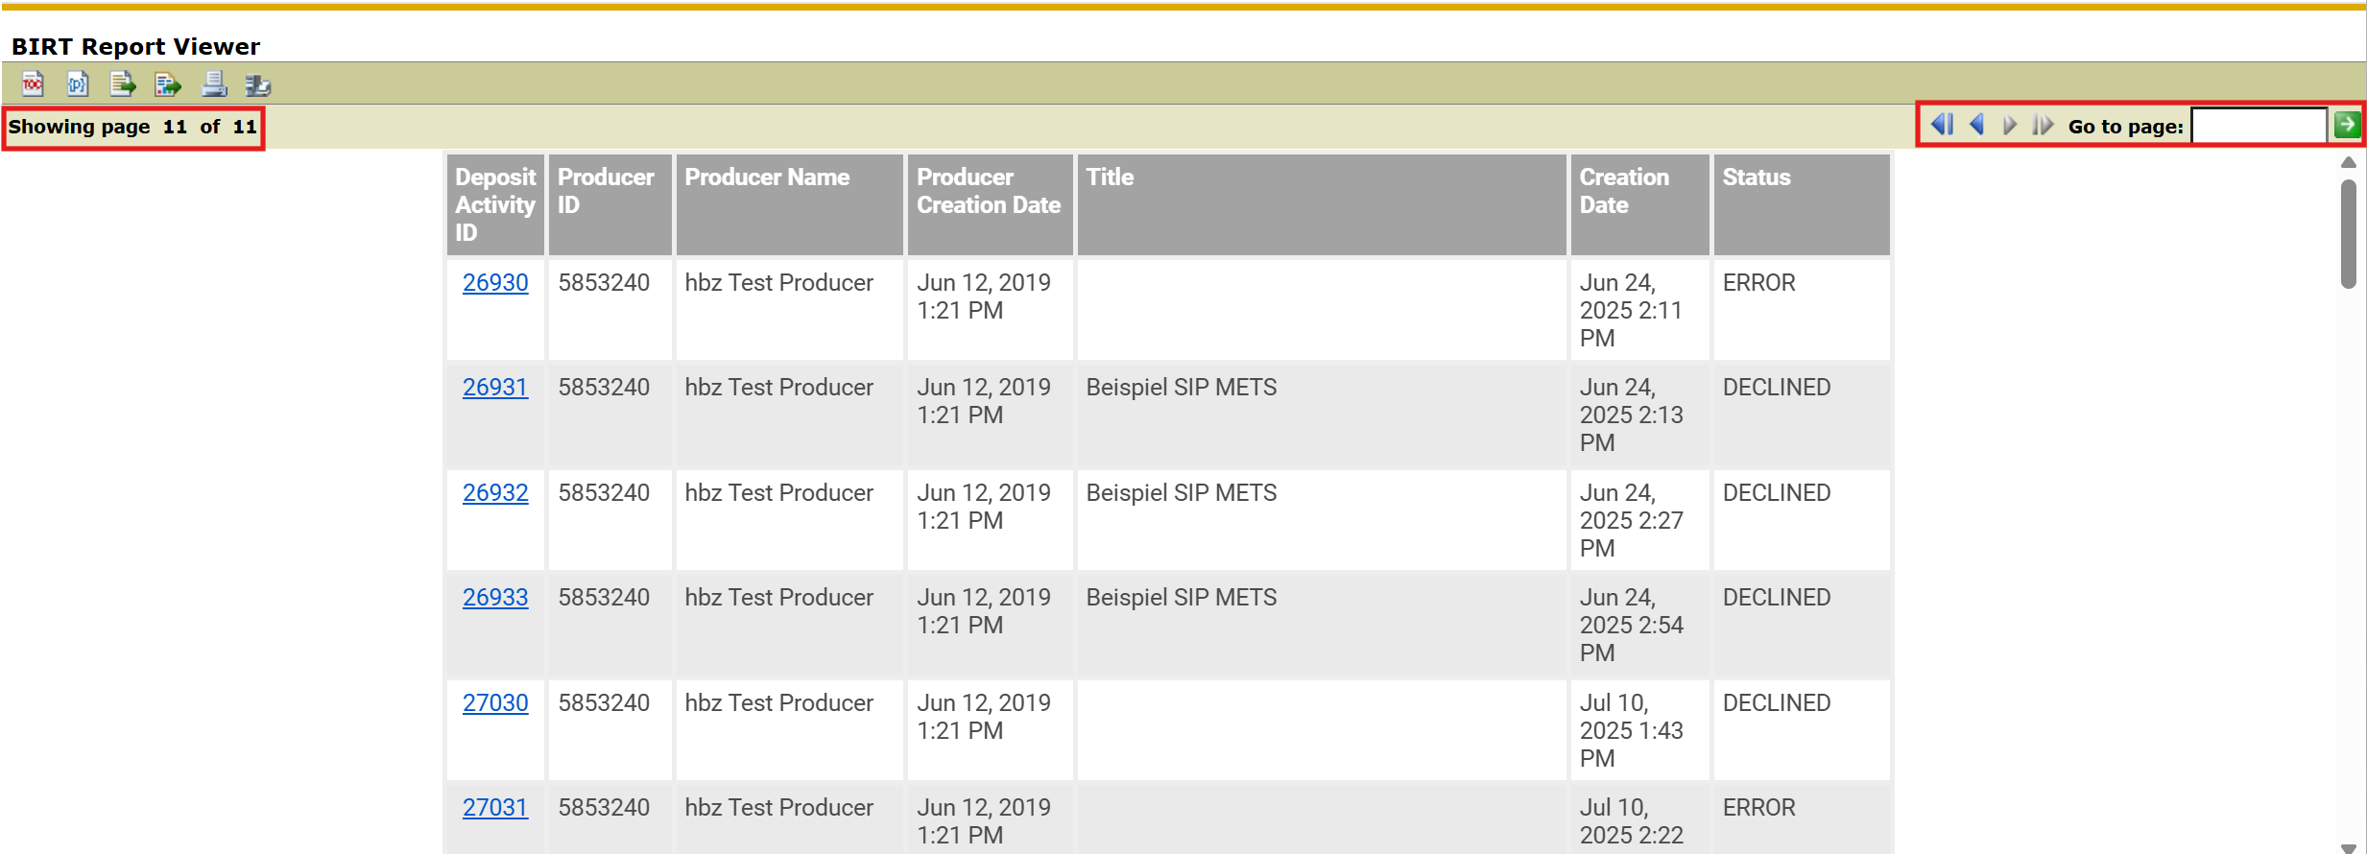2367x854 pixels.
Task: Open deposit activity 26930 link
Action: tap(495, 283)
